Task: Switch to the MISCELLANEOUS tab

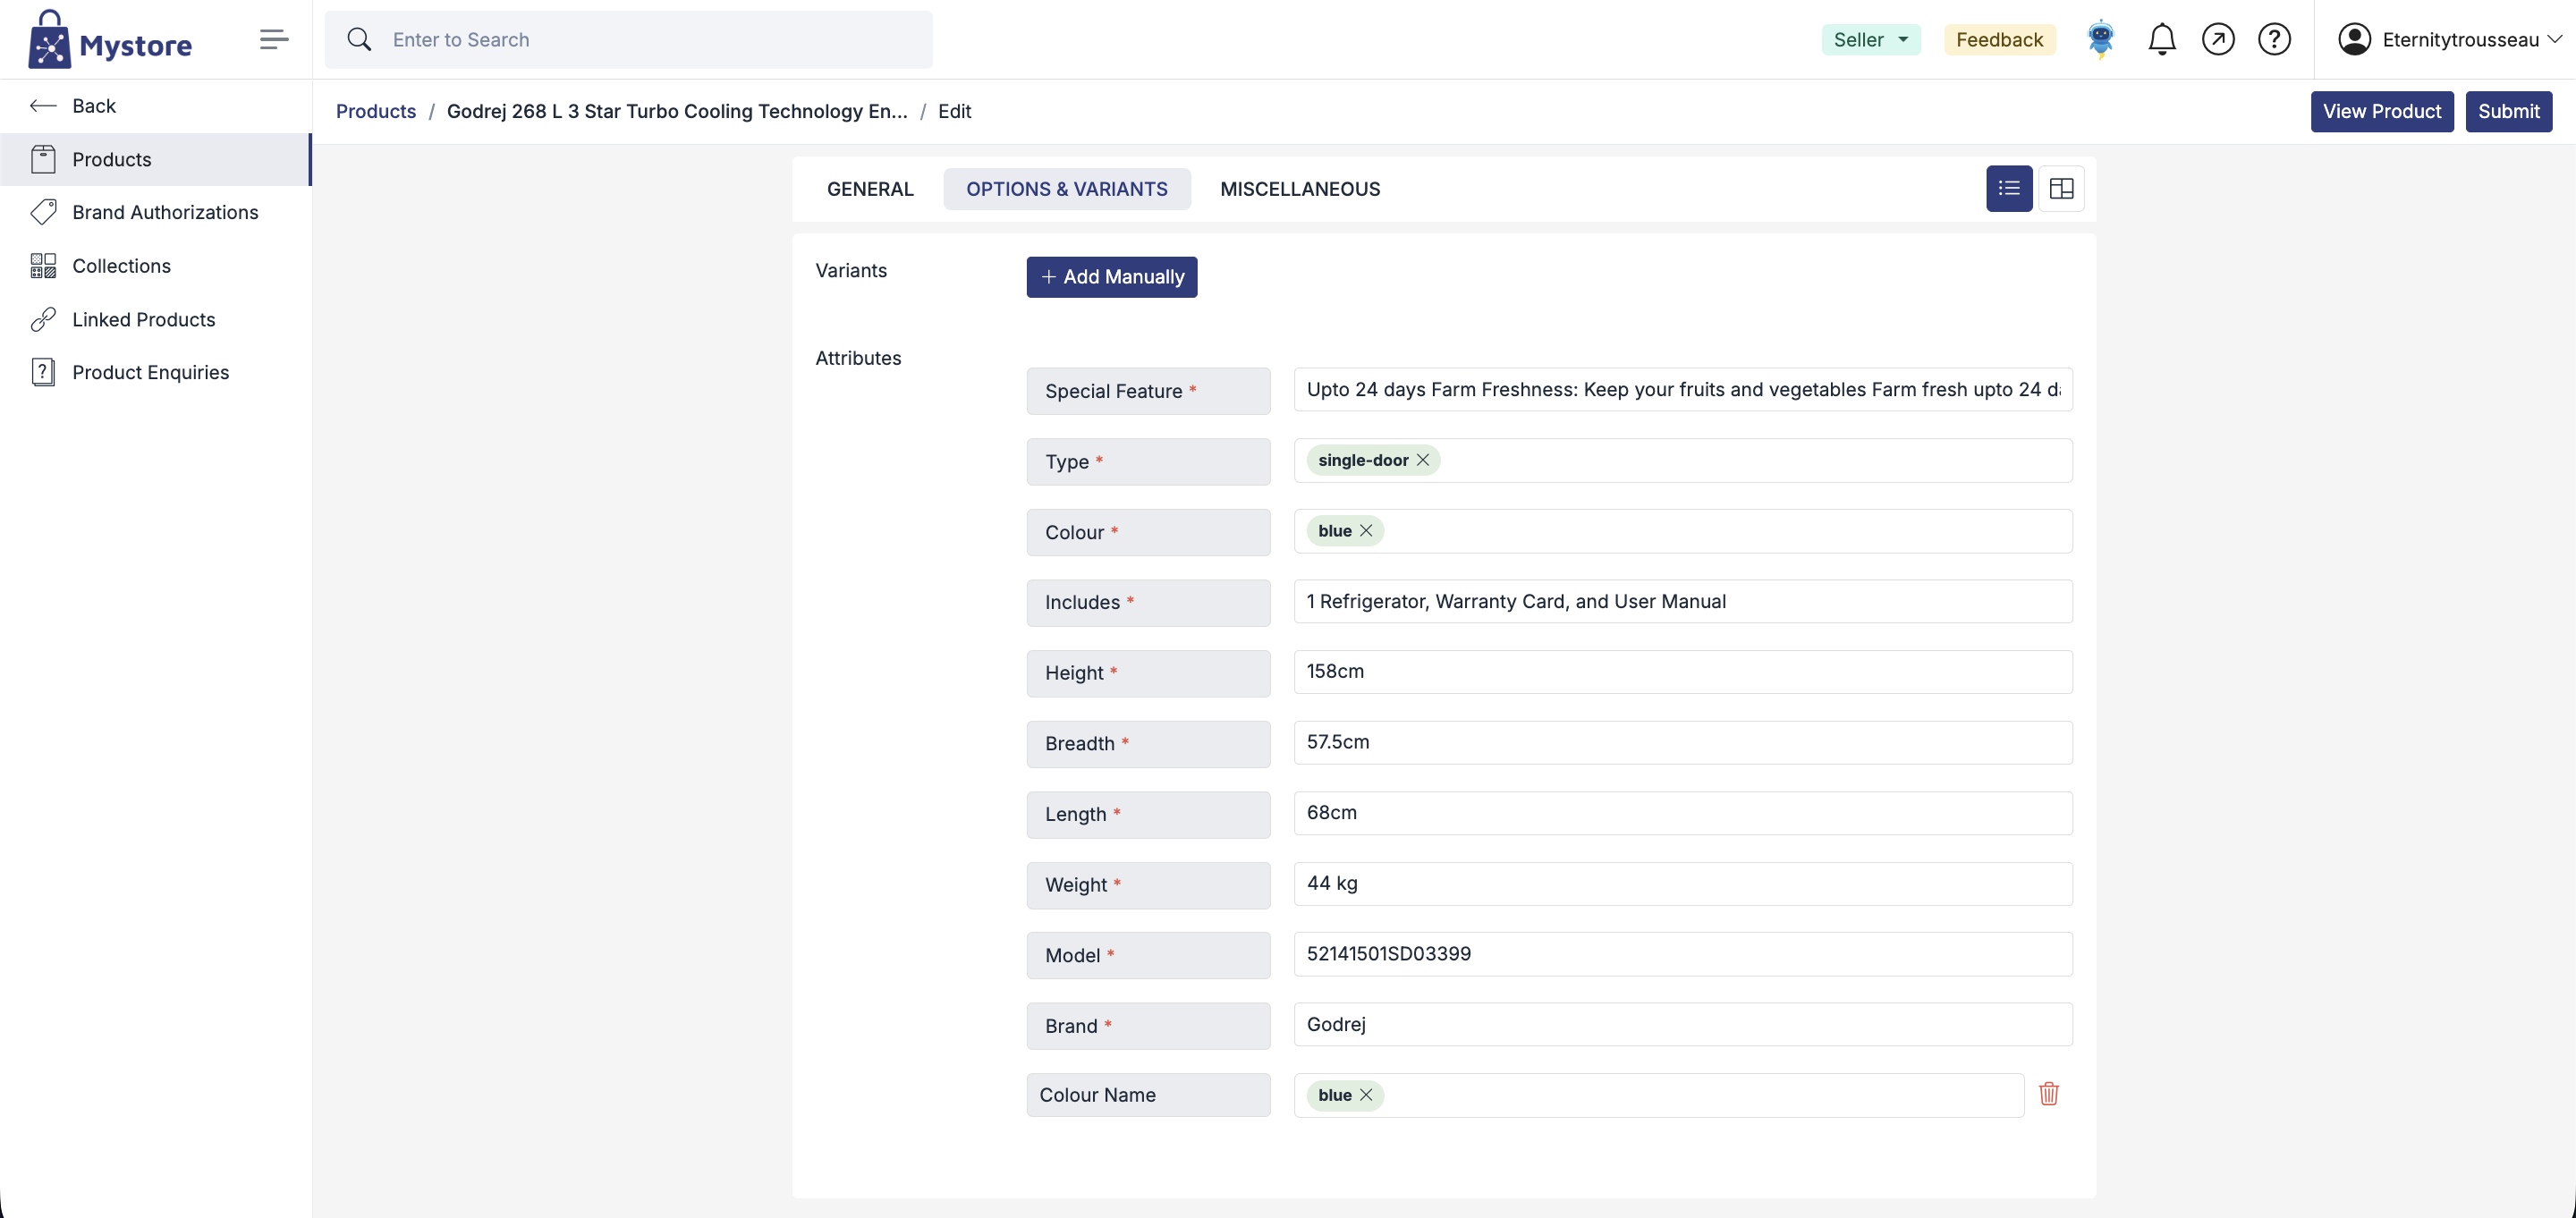Action: coord(1299,189)
